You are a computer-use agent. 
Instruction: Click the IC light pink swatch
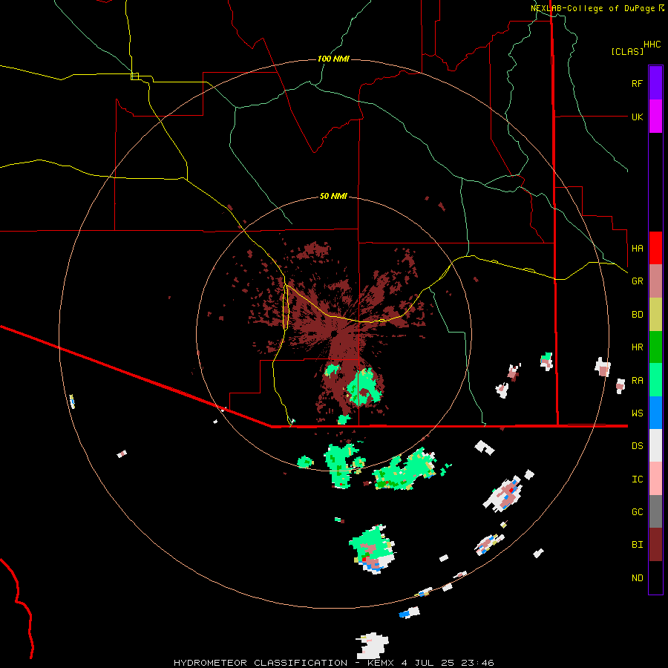(655, 479)
